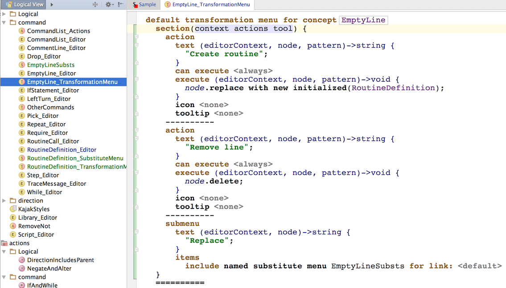The image size is (506, 288).
Task: Collapse the command folder under editor
Action: pyautogui.click(x=4, y=22)
